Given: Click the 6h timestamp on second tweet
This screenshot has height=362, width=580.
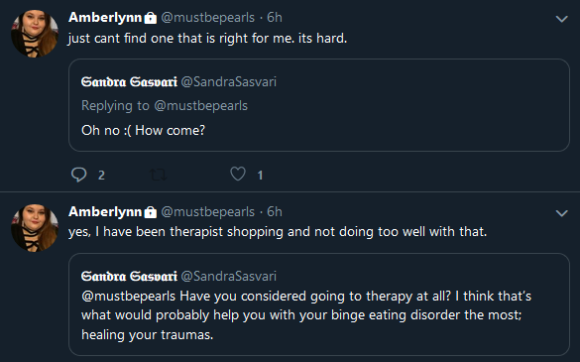Looking at the screenshot, I should [x=275, y=211].
